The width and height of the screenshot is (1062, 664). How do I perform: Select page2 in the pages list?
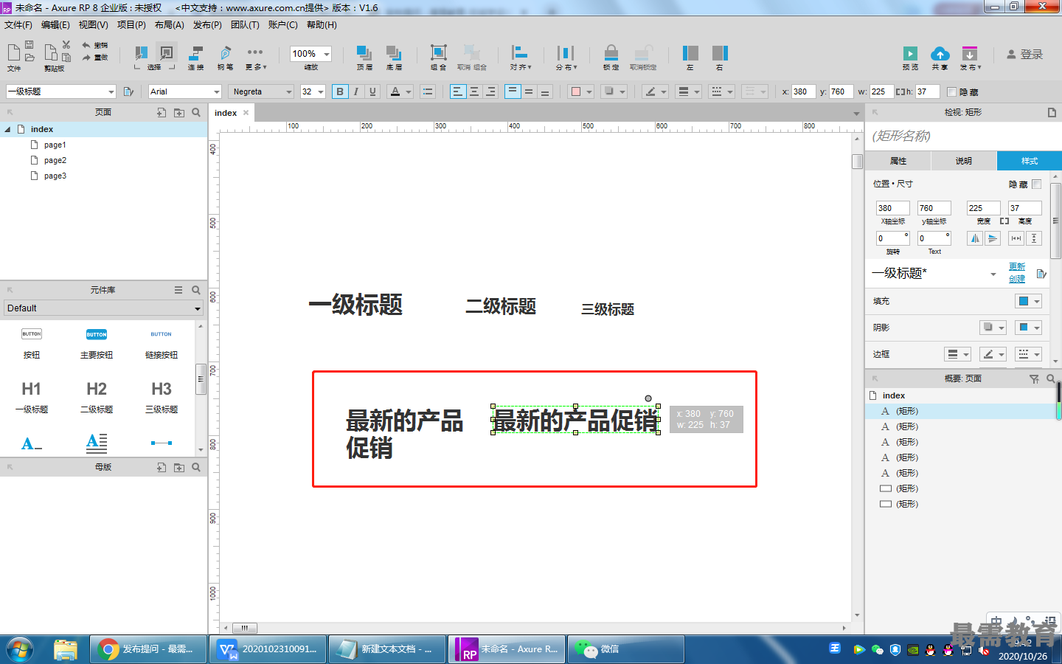pos(55,160)
